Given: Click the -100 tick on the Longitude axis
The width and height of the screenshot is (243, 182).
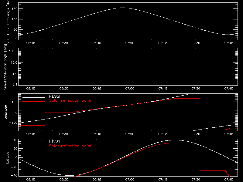Looking at the screenshot, I should pyautogui.click(x=13, y=123).
